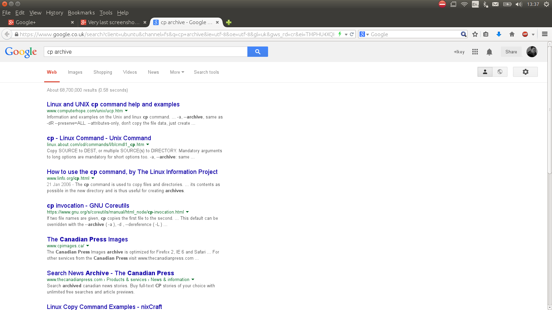Open 'cp invocation - GNU Coreutils' result
Screen dimensions: 552x310
88,206
